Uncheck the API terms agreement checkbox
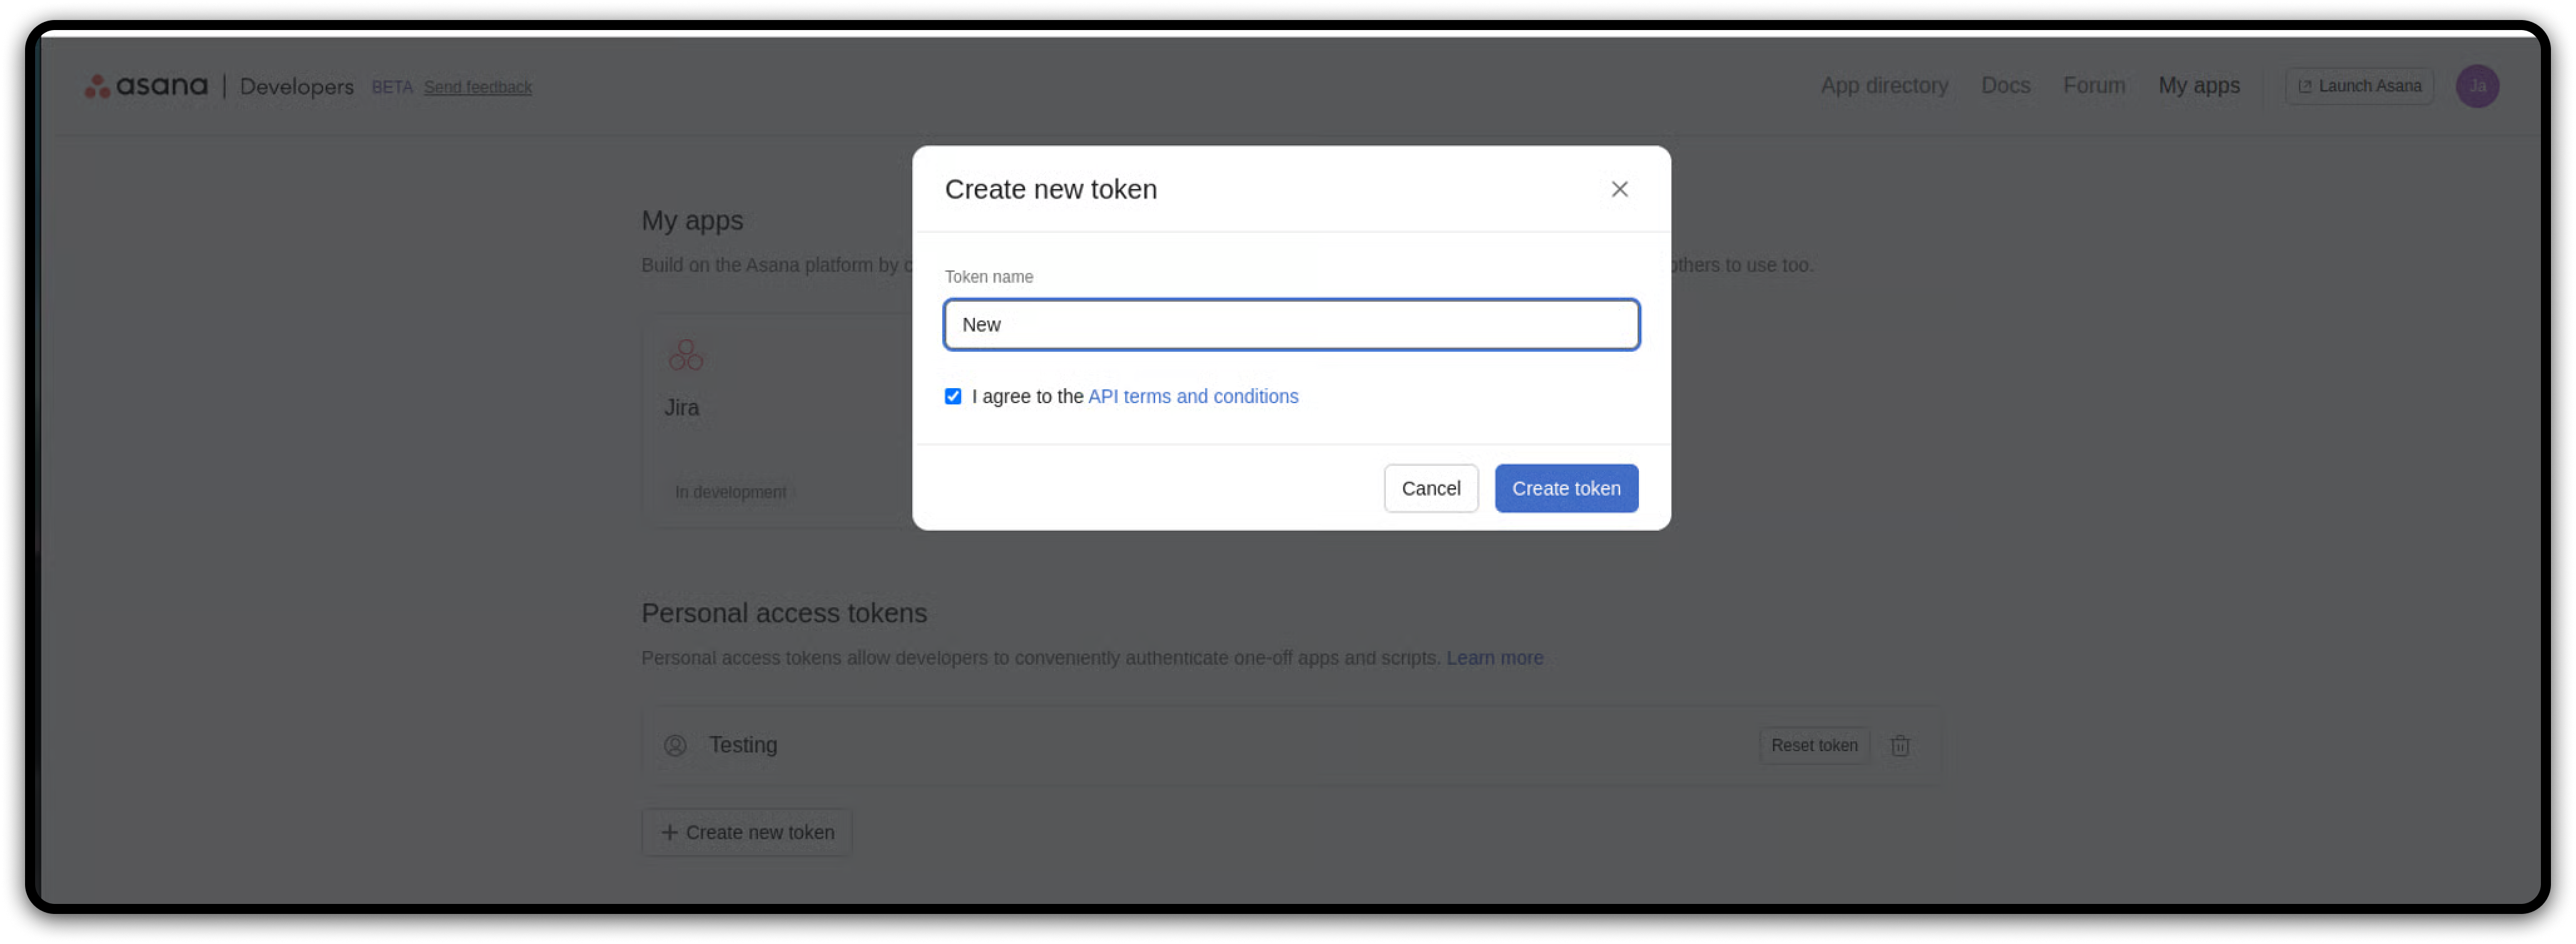Screen dimensions: 2576x944 coord(953,397)
